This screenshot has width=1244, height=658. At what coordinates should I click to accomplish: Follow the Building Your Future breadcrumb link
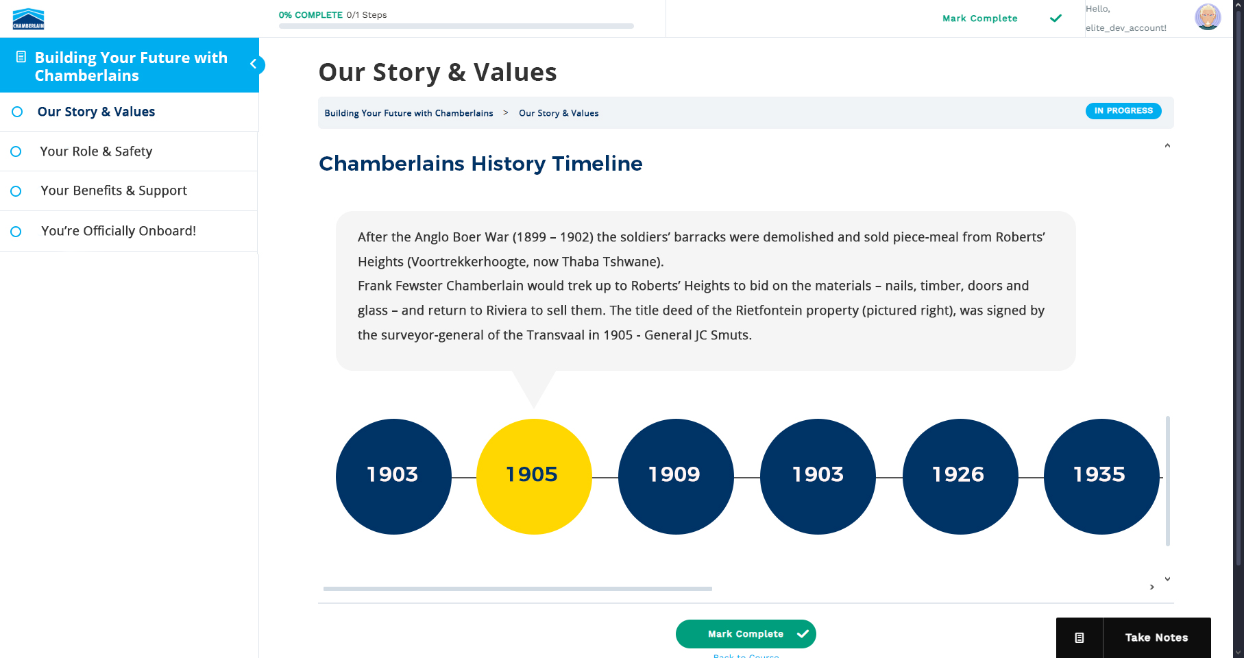tap(408, 113)
